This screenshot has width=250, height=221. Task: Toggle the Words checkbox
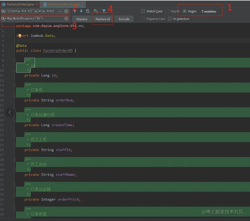167,11
